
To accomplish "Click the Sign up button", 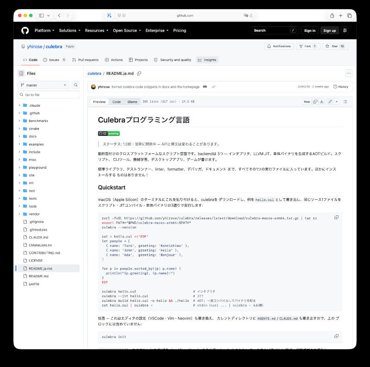I will coord(329,31).
